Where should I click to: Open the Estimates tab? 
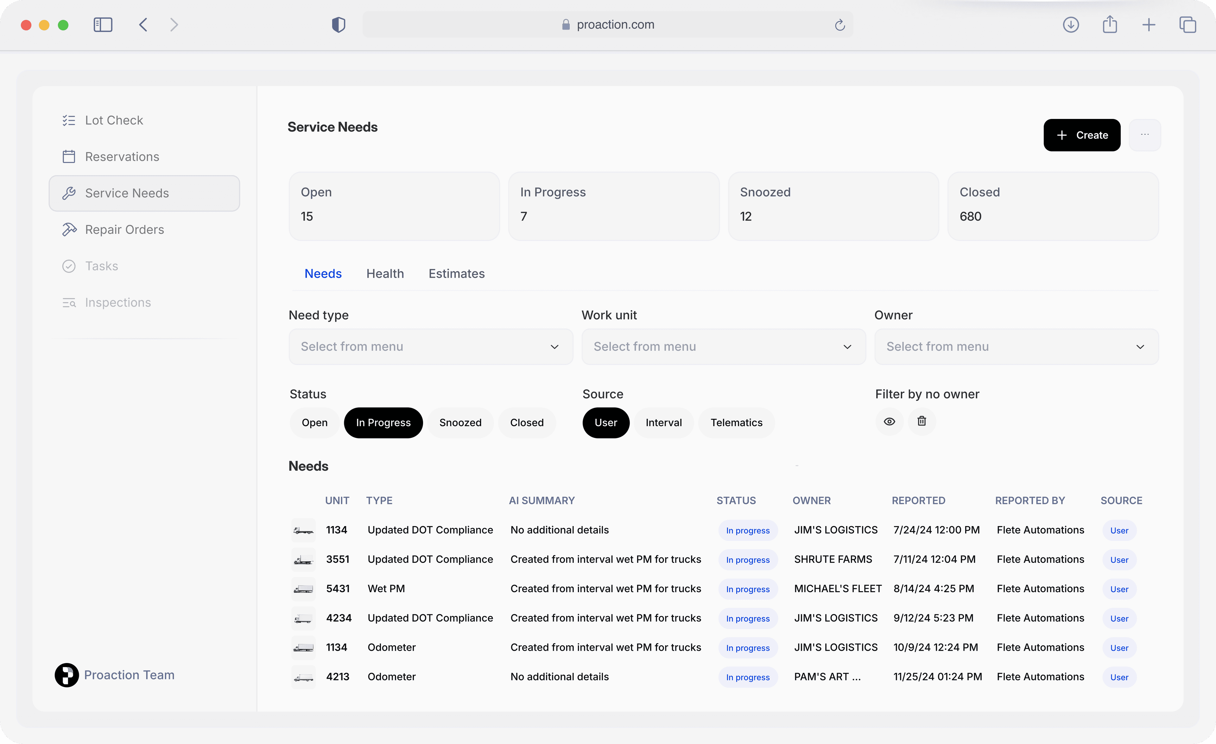pos(456,274)
